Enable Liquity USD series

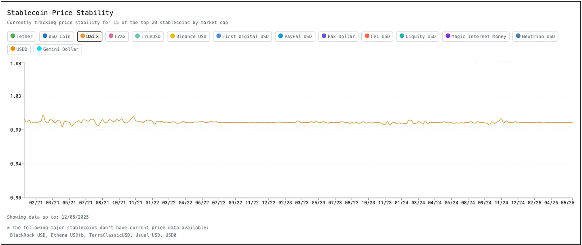418,36
